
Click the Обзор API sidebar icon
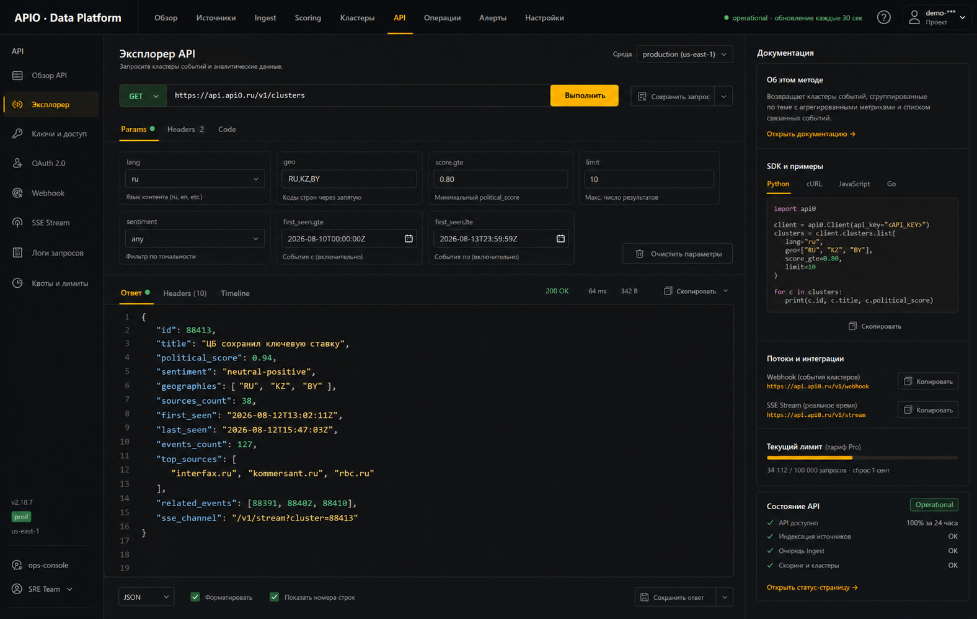click(x=17, y=76)
